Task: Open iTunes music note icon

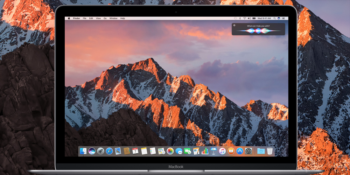Action: [x=222, y=151]
